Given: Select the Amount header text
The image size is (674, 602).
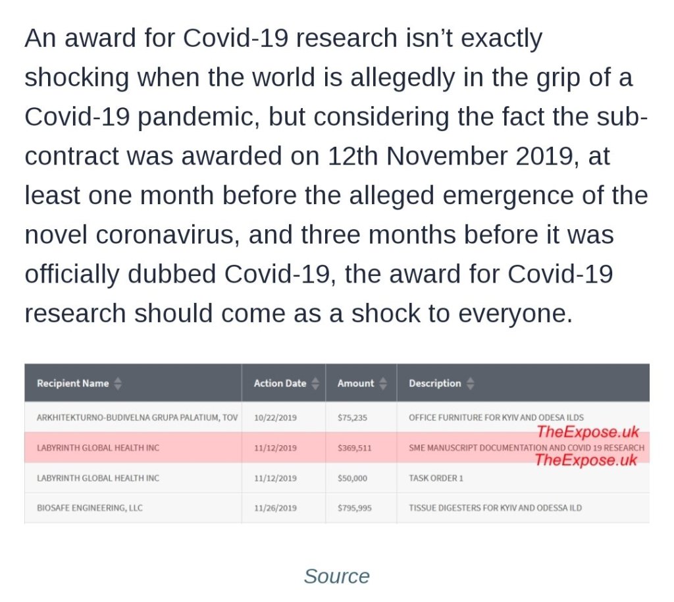Looking at the screenshot, I should (355, 383).
